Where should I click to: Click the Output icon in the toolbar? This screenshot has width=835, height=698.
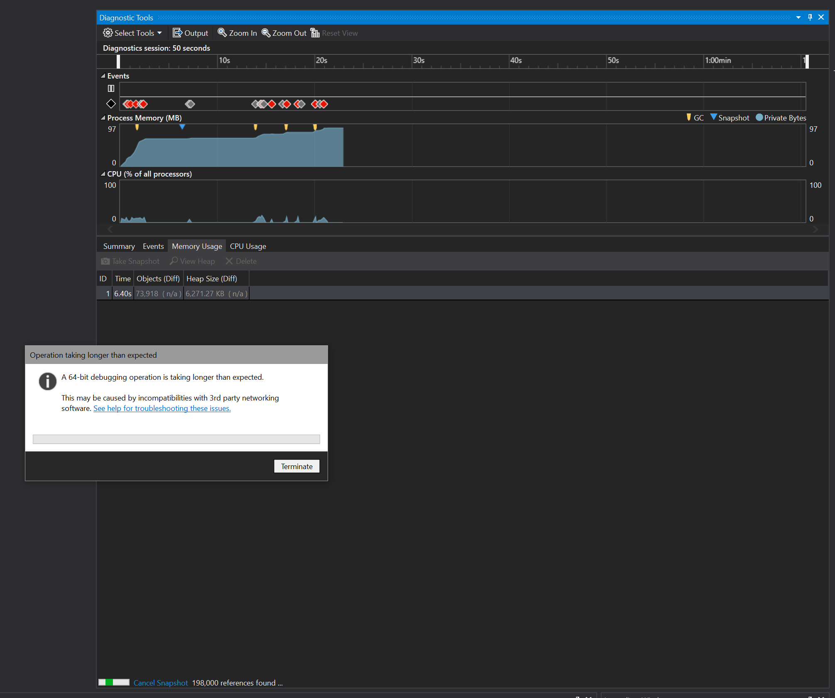pos(178,33)
